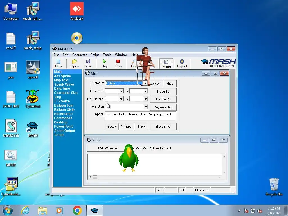Open the Window menu
Viewport: 288px width, 216px height.
point(121,55)
